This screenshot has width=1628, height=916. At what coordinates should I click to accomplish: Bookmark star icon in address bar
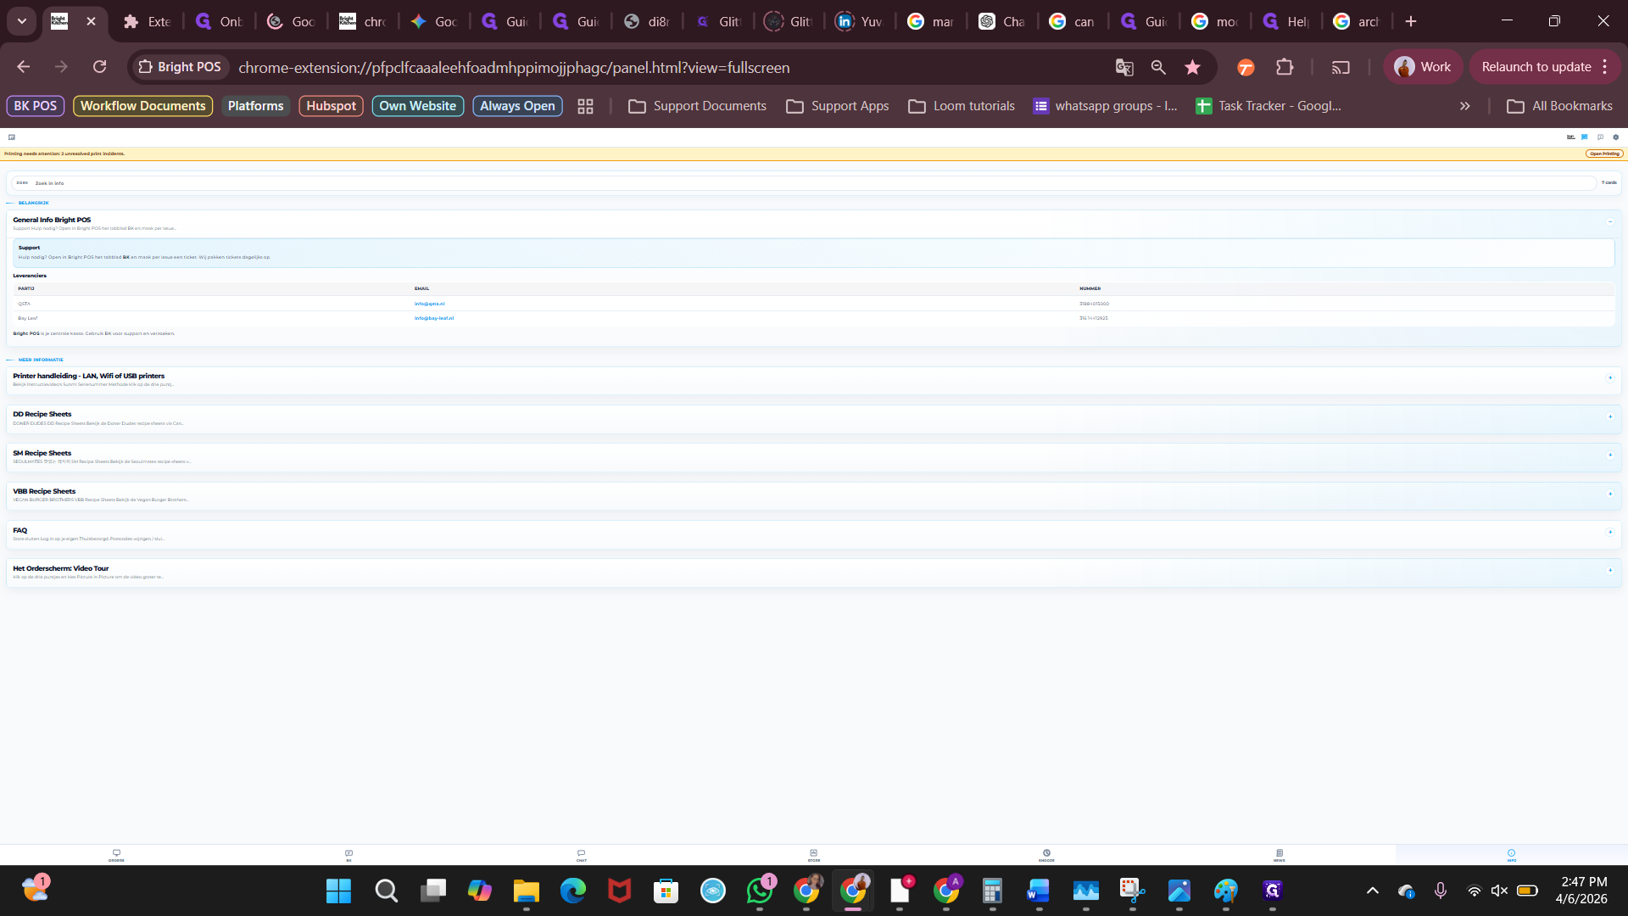coord(1192,67)
